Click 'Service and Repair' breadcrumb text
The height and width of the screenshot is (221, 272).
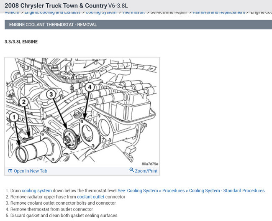coord(169,13)
